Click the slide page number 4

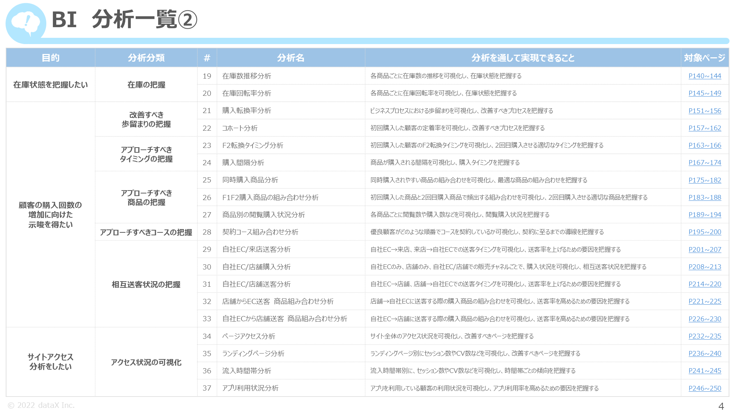(x=721, y=406)
